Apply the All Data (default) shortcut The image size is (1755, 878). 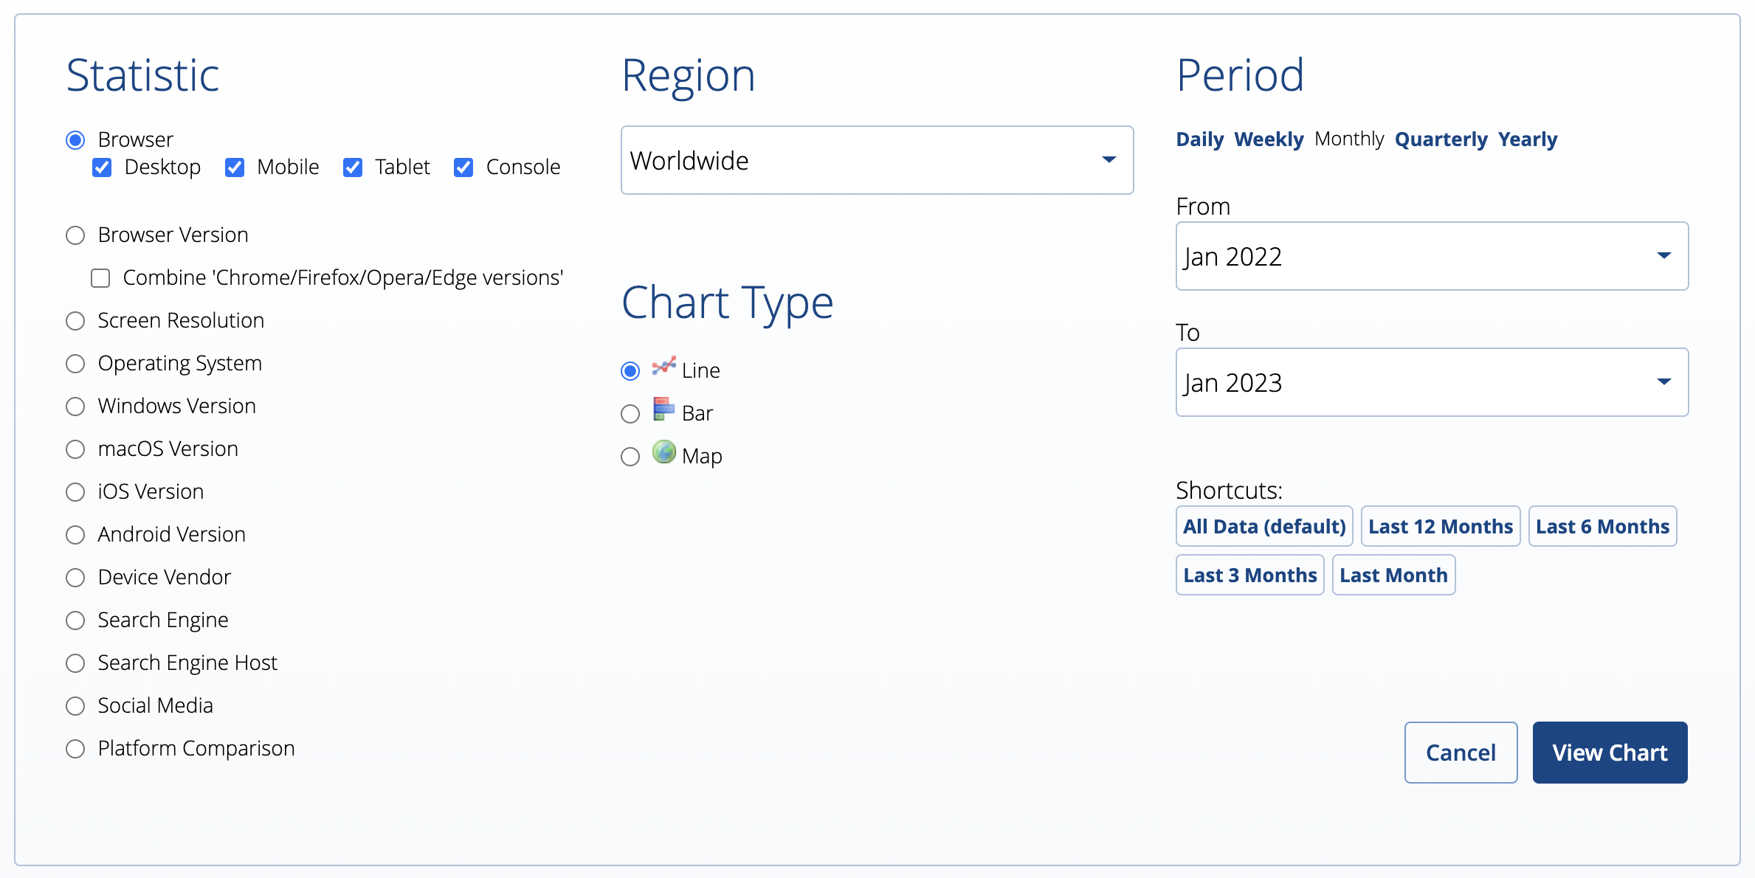[x=1263, y=527]
